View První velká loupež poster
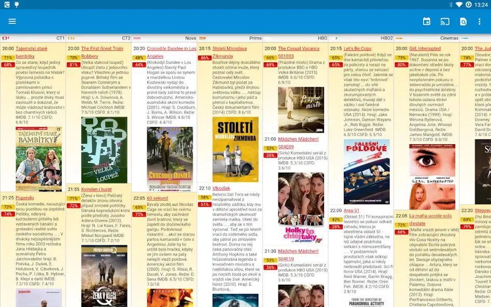 [104, 150]
